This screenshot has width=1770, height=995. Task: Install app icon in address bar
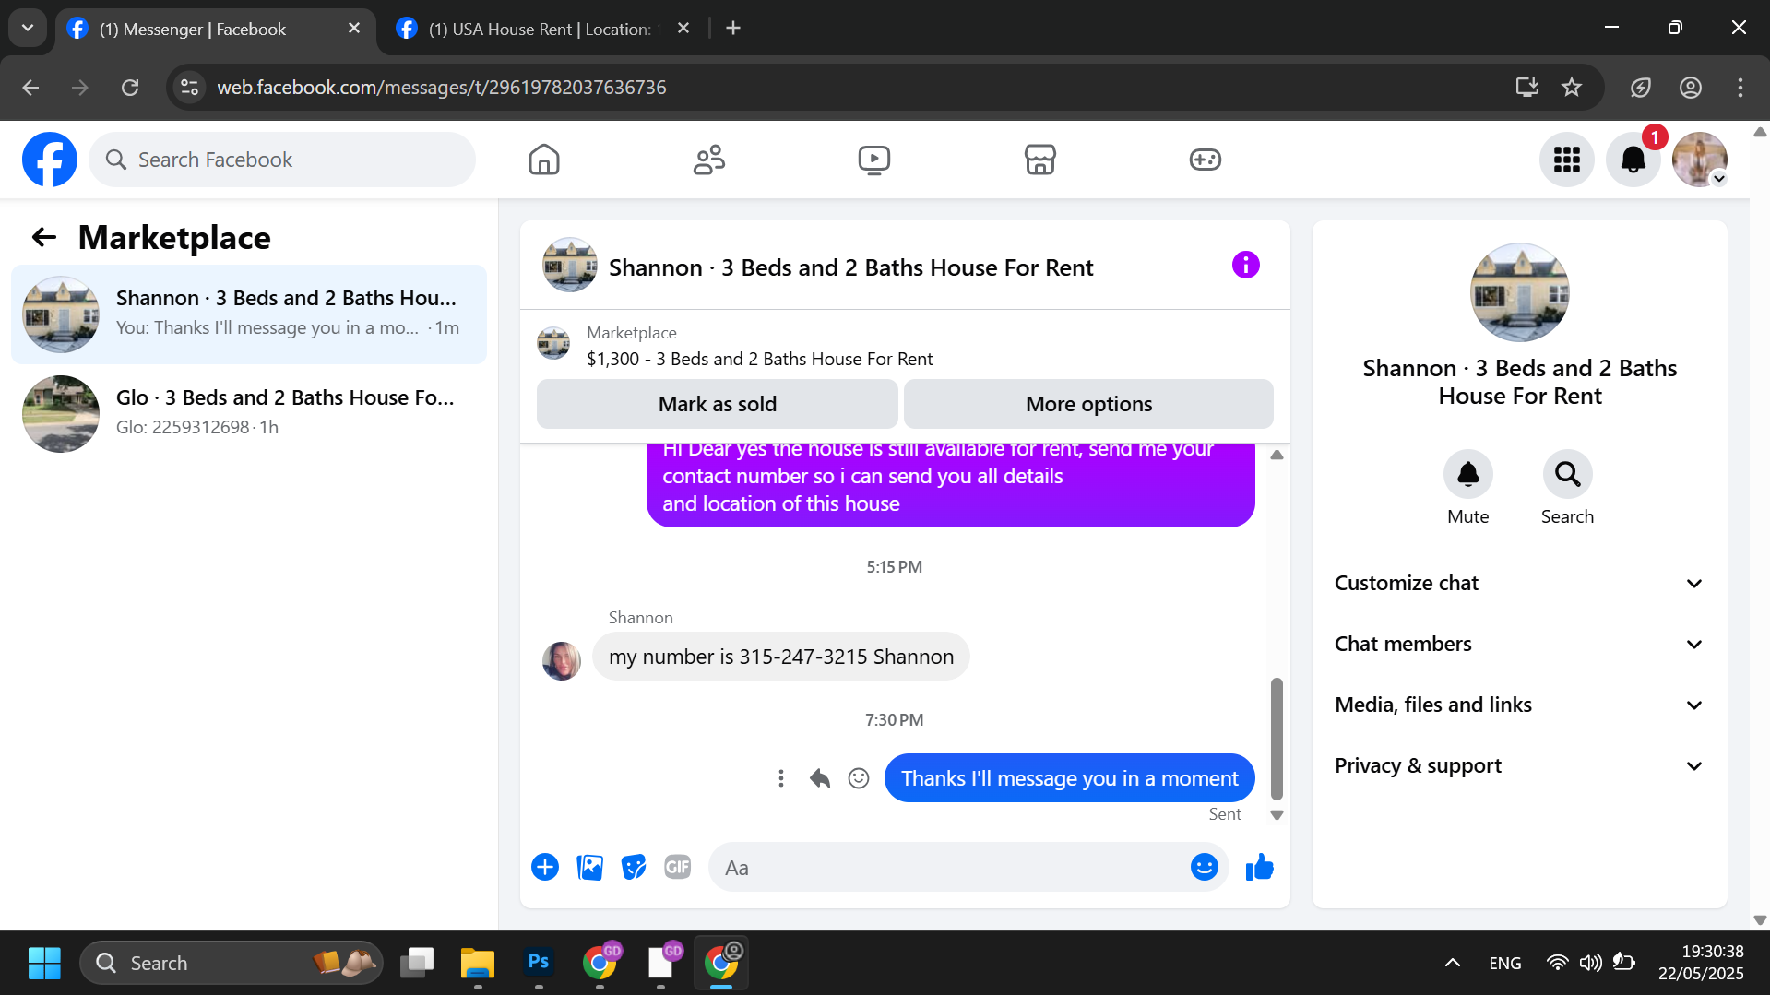(1527, 87)
